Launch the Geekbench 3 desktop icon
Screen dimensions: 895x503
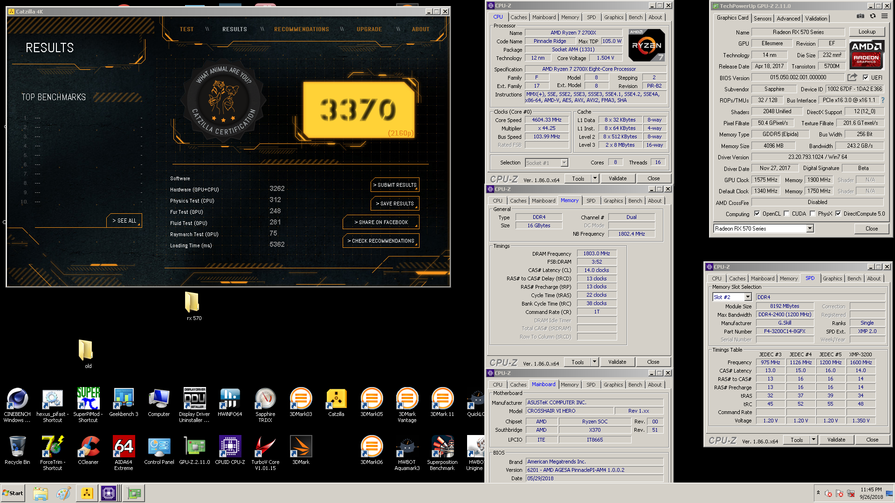click(124, 402)
